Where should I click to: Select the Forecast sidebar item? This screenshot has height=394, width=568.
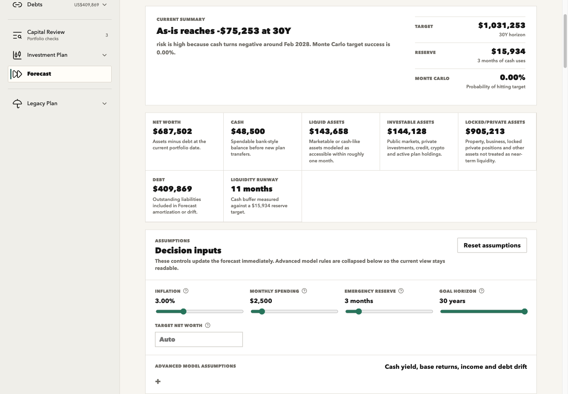click(60, 74)
